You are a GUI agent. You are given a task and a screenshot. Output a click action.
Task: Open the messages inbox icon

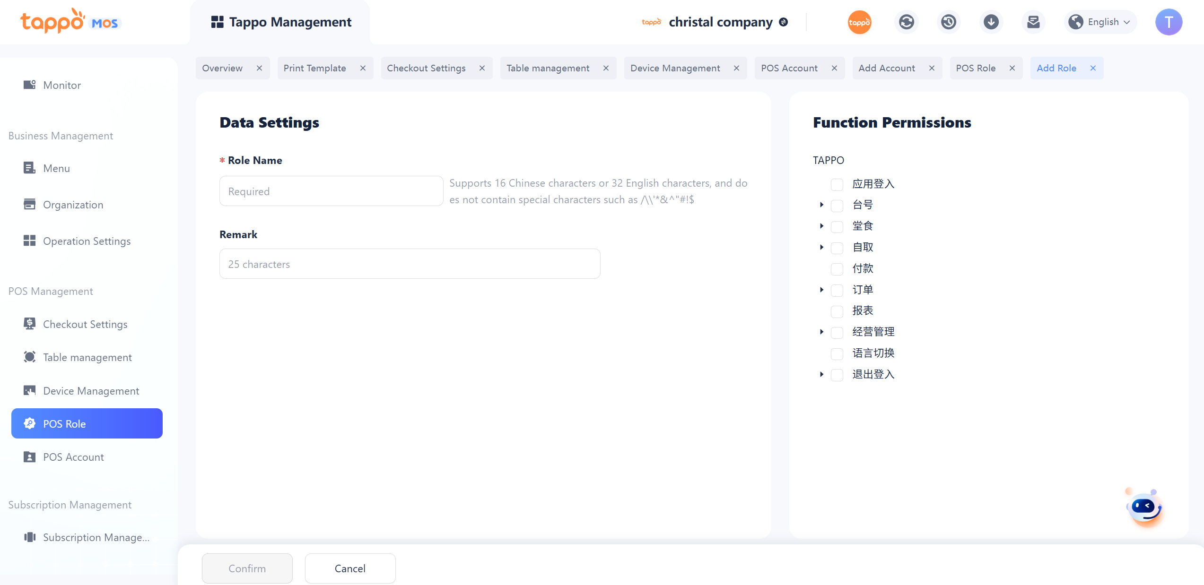[x=1033, y=22]
